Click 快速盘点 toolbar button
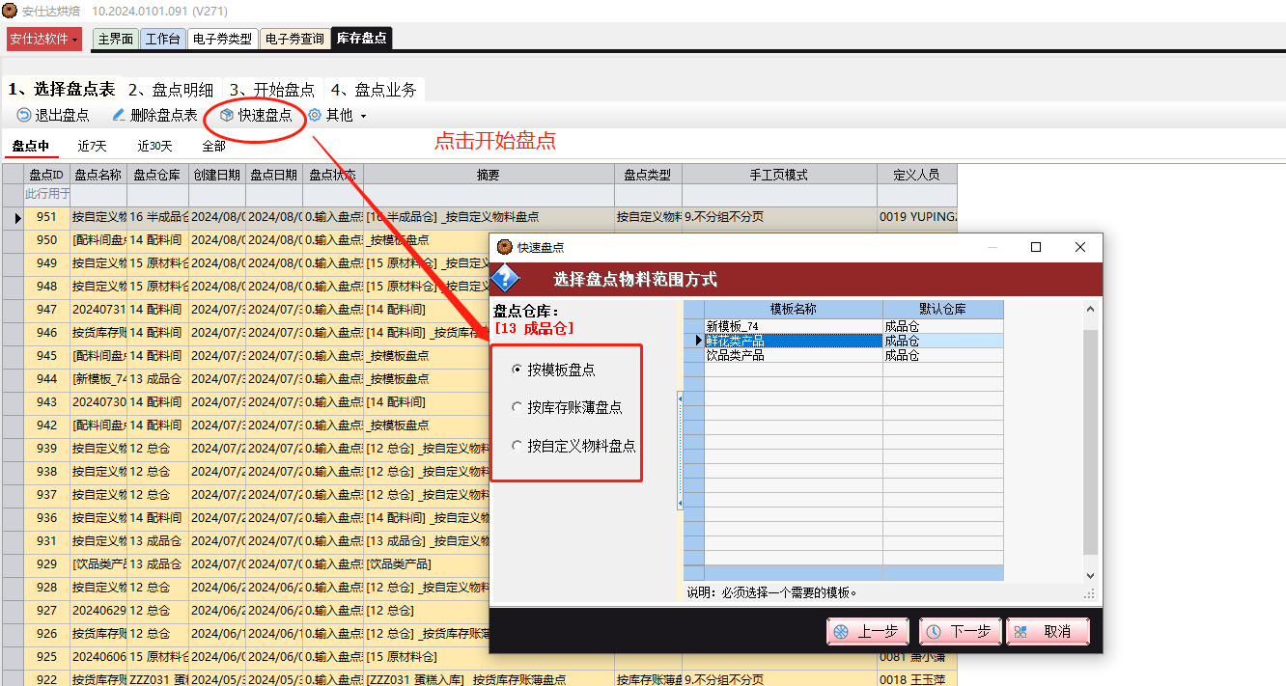The width and height of the screenshot is (1286, 686). pos(256,116)
